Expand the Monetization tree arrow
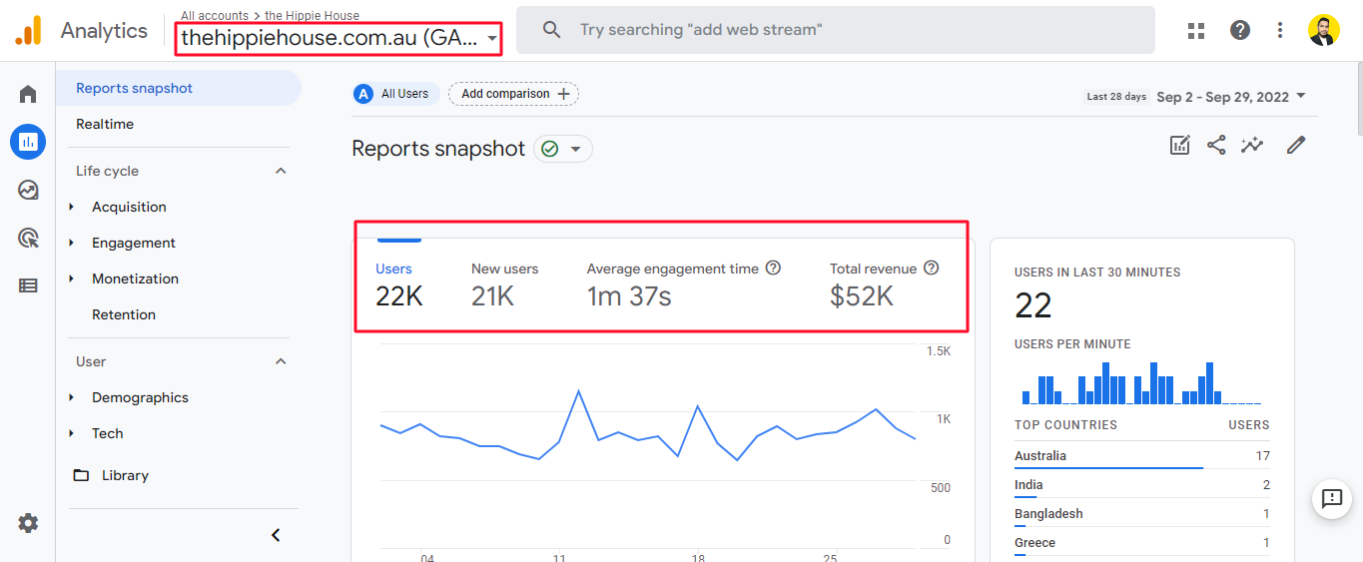This screenshot has height=562, width=1363. click(x=72, y=279)
